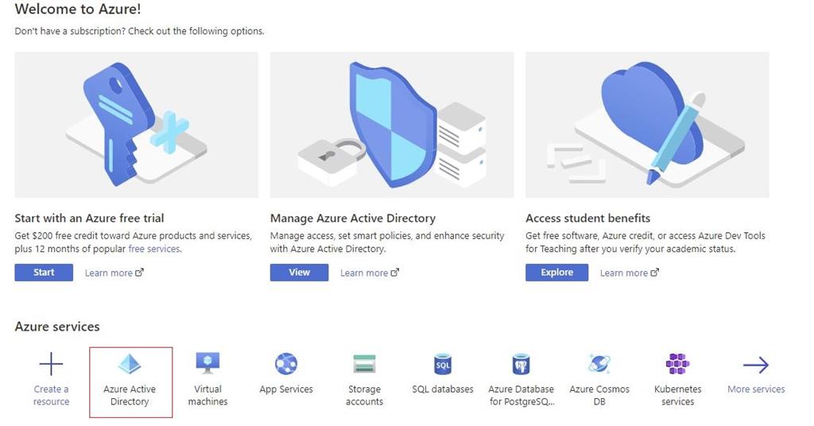Click the Create a resource plus icon
Screen dimensions: 814x426
51,364
